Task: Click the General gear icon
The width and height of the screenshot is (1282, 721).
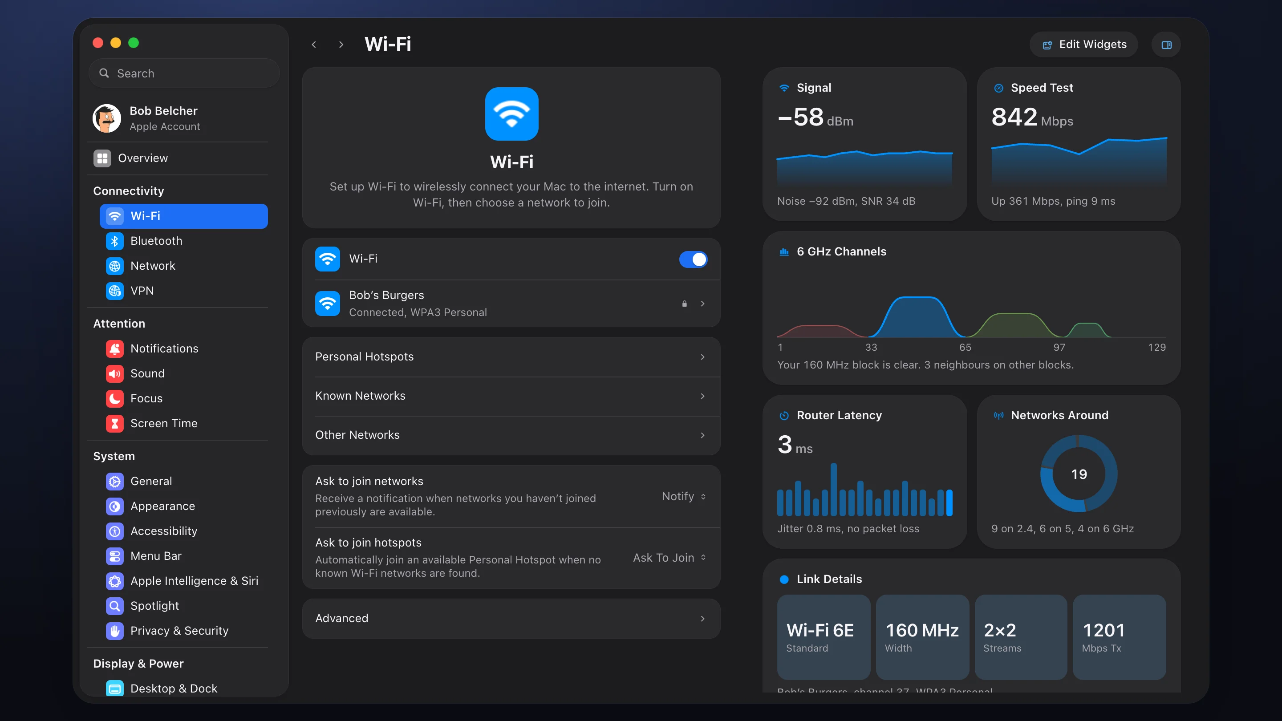Action: click(x=114, y=481)
